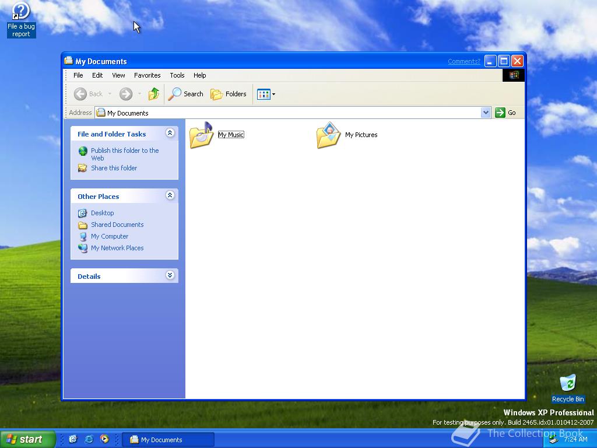Click the Comments? link in title bar

click(x=463, y=61)
